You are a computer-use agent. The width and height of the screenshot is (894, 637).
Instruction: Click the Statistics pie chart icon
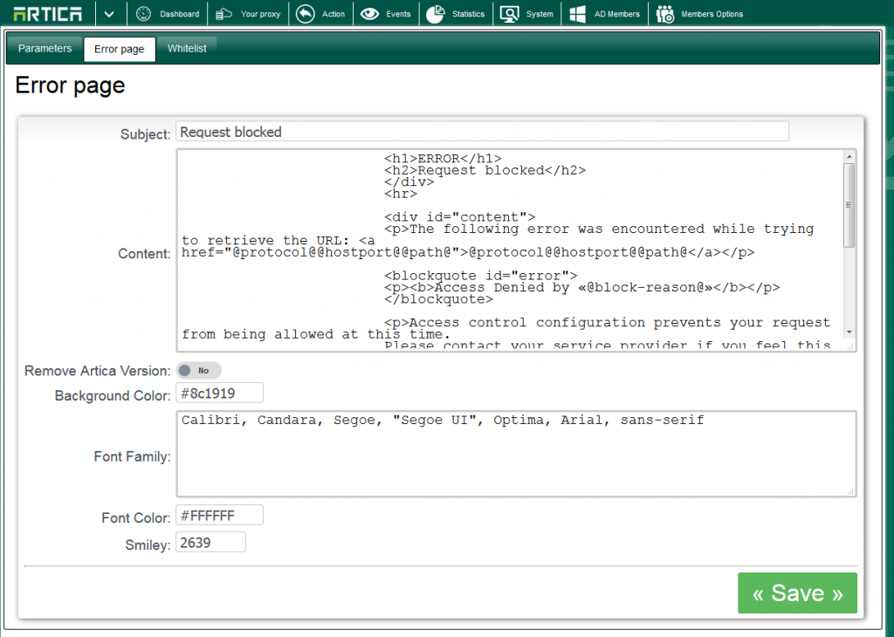(436, 14)
